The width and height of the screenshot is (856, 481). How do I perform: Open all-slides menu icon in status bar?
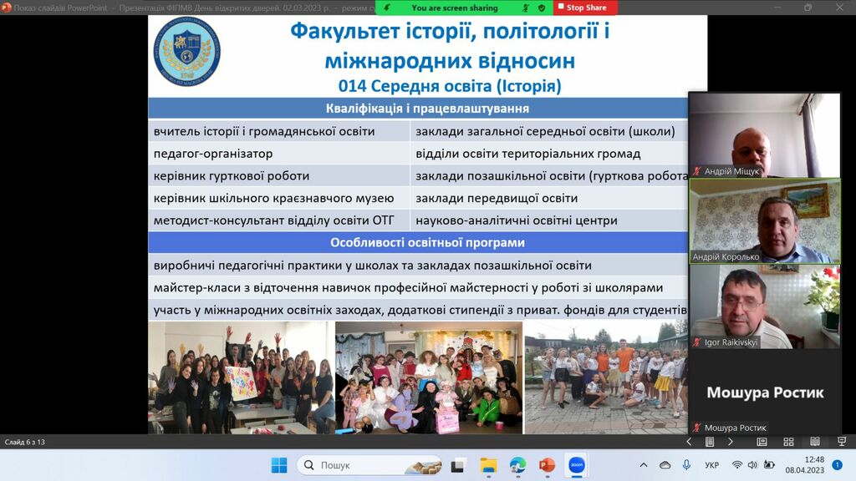pos(710,442)
